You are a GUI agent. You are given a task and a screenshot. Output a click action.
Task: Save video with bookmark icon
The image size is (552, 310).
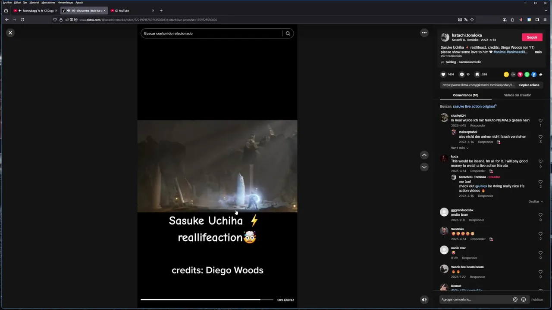(477, 74)
